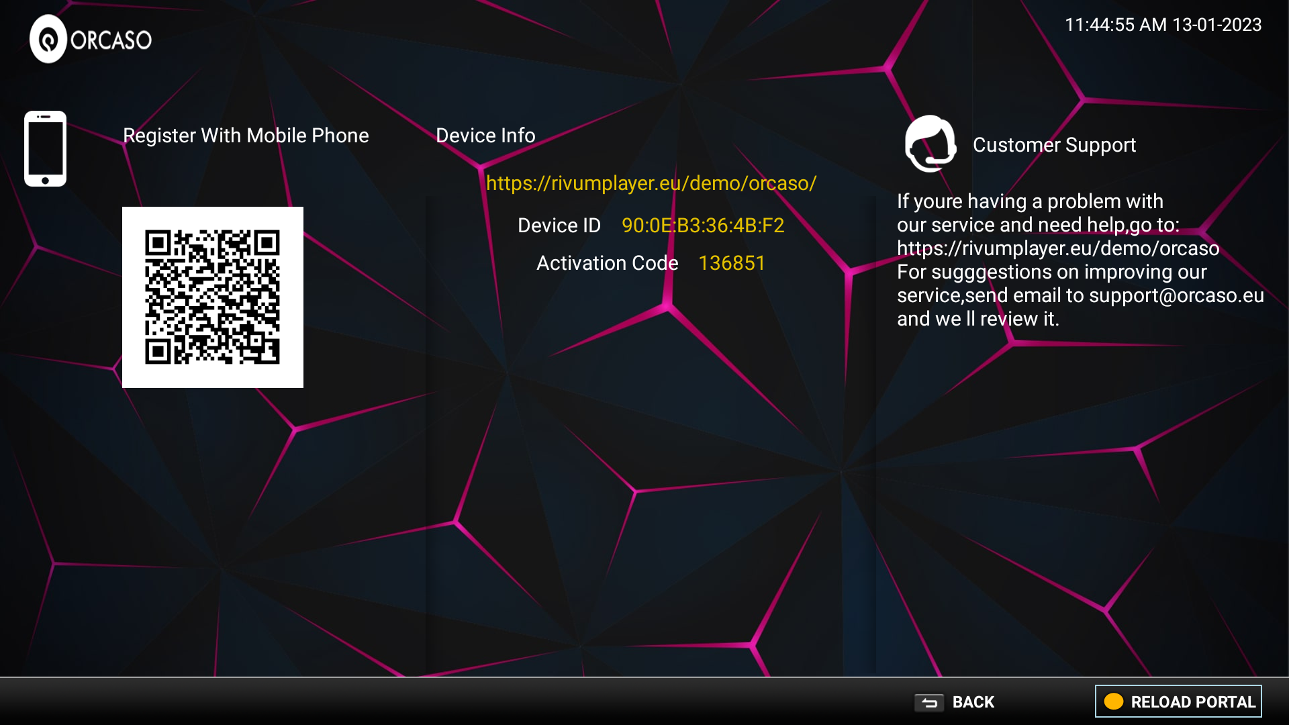1289x725 pixels.
Task: Click the support URL in help text
Action: point(1057,248)
